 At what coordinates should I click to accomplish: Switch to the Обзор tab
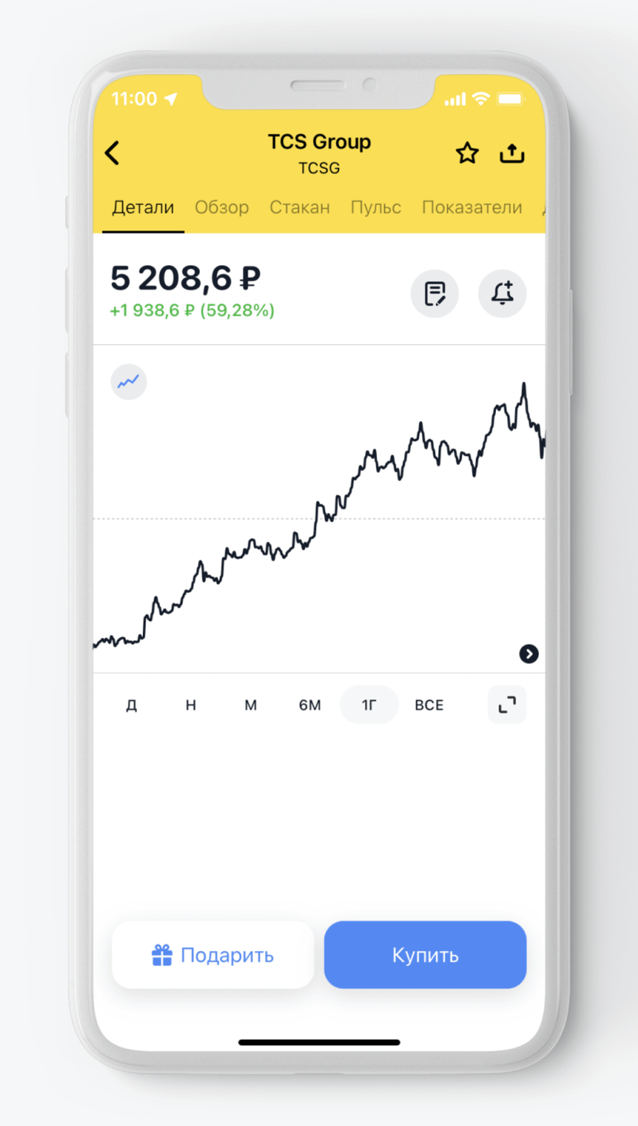click(222, 207)
